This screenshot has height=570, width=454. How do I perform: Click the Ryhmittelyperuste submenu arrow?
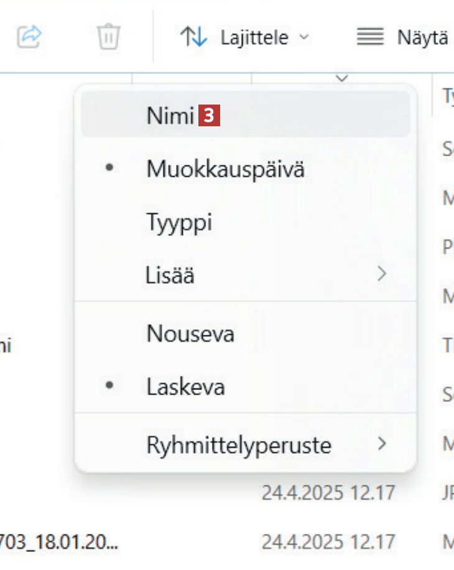point(382,444)
